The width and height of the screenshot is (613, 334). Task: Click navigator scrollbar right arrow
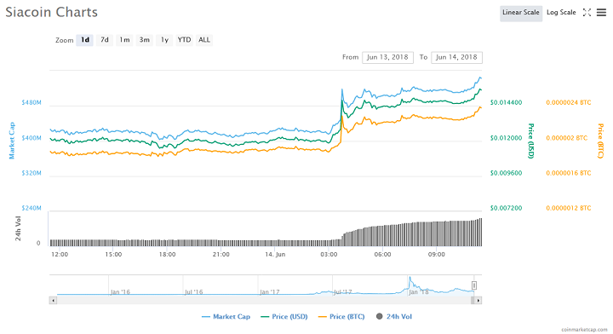(478, 301)
